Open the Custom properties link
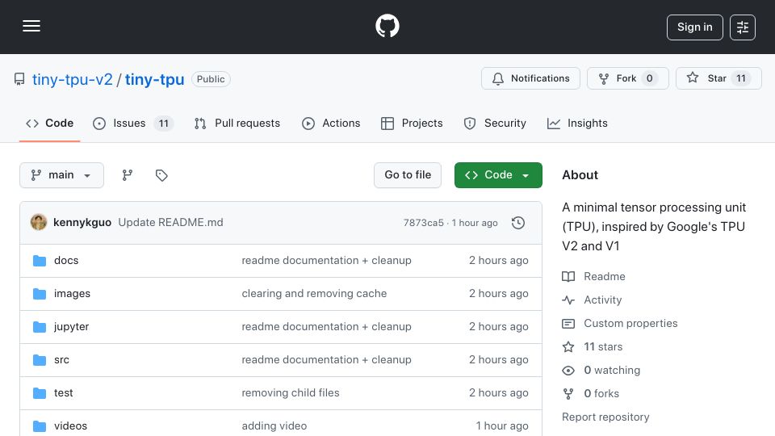The width and height of the screenshot is (775, 436). (630, 323)
